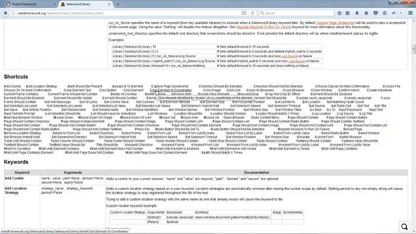
Task: Open Switch Browser shortcut link
Action: (x=350, y=137)
